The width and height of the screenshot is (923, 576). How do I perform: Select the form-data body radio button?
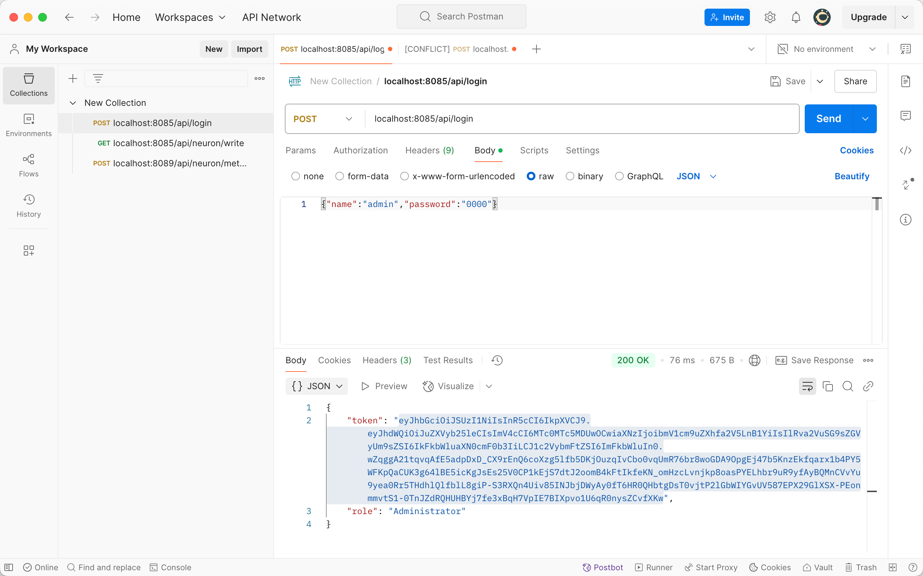pyautogui.click(x=339, y=176)
